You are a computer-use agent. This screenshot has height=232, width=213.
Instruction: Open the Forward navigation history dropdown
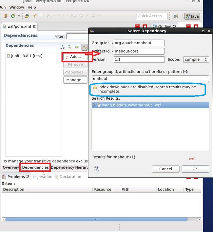[99, 16]
